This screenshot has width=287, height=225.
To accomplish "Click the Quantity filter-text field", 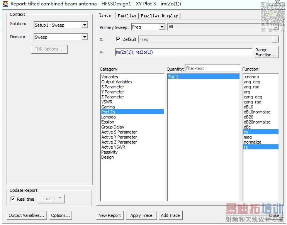I will click(212, 68).
